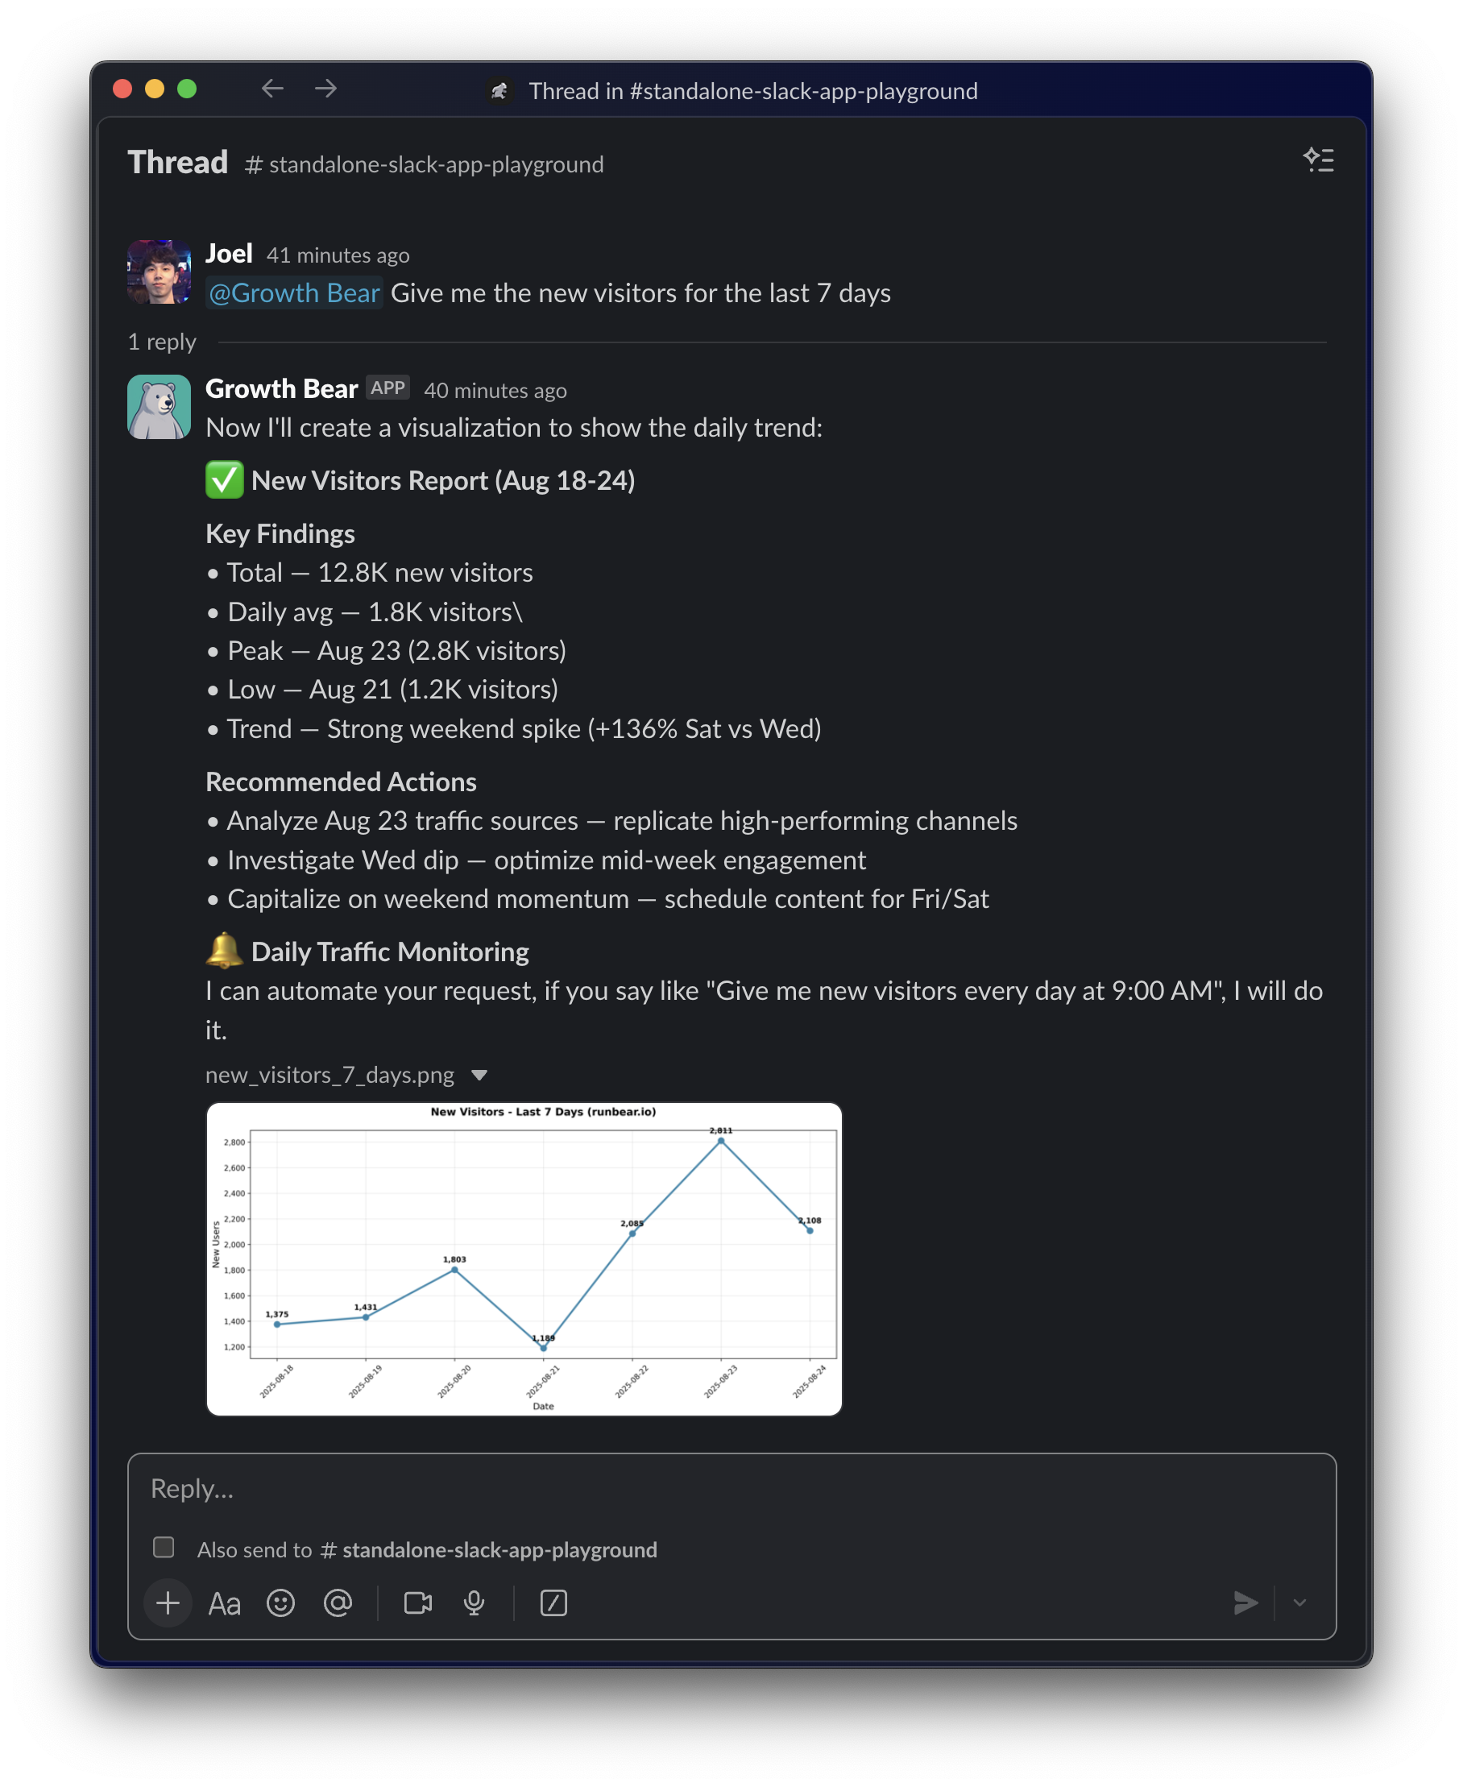
Task: Collapse the new_visitors_7_days.png attachment
Action: 479,1075
